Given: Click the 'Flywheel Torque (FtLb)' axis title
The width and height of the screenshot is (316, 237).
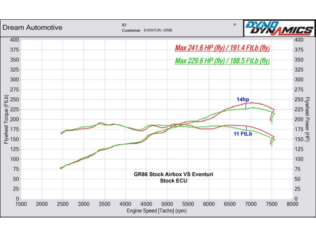Looking at the screenshot, I should [x=6, y=119].
